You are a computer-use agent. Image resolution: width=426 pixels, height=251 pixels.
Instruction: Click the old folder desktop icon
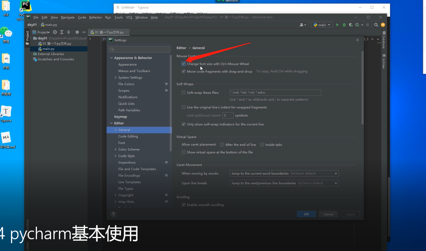pyautogui.click(x=6, y=8)
